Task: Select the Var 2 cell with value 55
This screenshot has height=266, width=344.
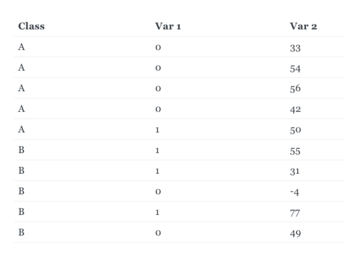Action: 295,151
